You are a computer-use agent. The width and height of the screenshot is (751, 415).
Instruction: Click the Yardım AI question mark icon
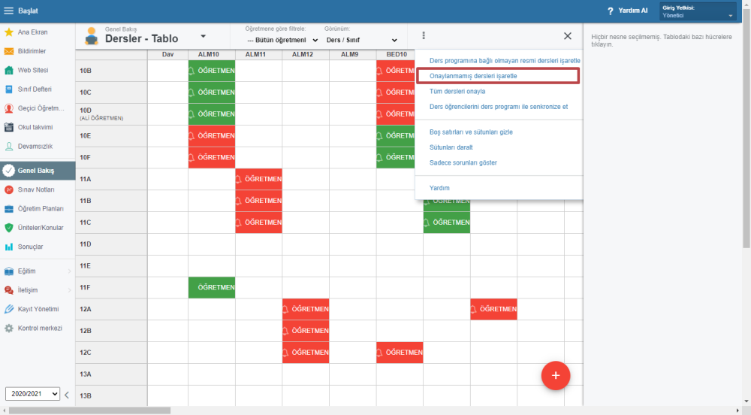610,11
